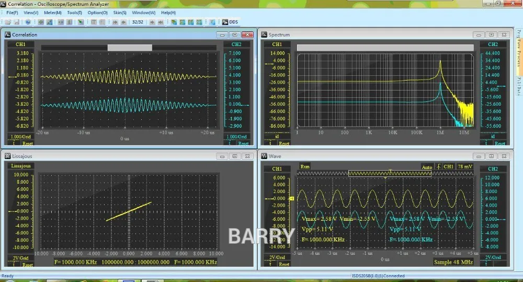The height and width of the screenshot is (282, 523).
Task: Click the Spectrum window title icon
Action: [x=264, y=35]
